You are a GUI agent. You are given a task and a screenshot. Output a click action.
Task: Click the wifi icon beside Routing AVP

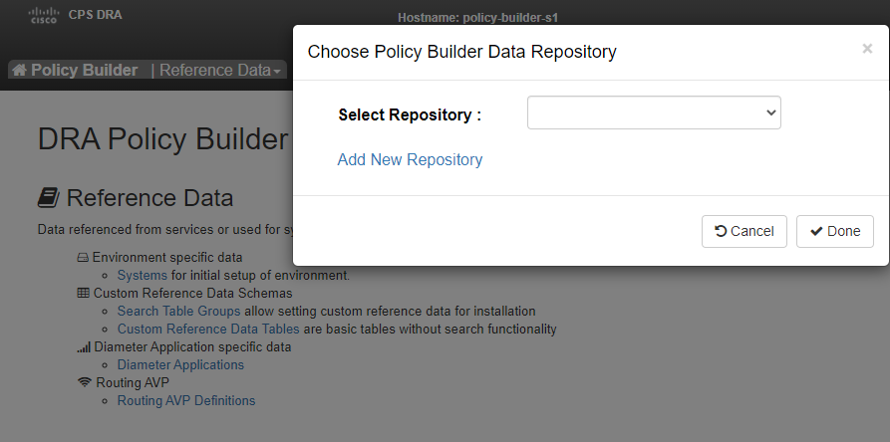[84, 382]
